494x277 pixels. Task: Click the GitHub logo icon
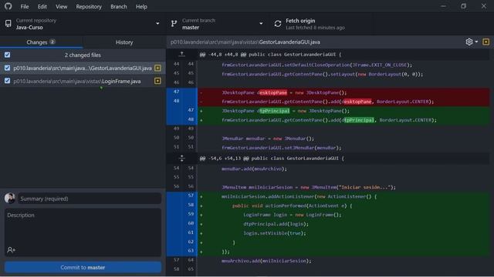click(8, 6)
